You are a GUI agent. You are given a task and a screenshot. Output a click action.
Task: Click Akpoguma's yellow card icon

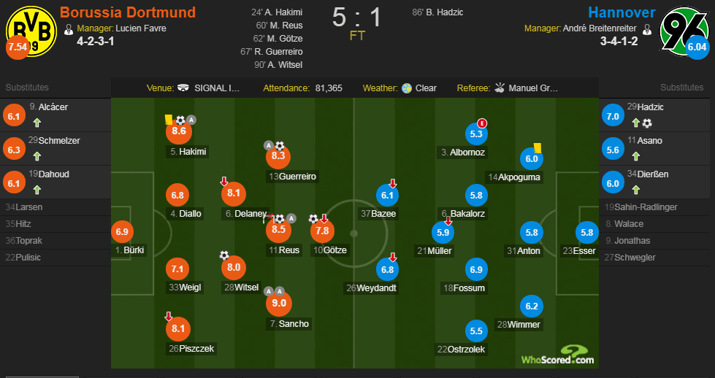point(537,148)
